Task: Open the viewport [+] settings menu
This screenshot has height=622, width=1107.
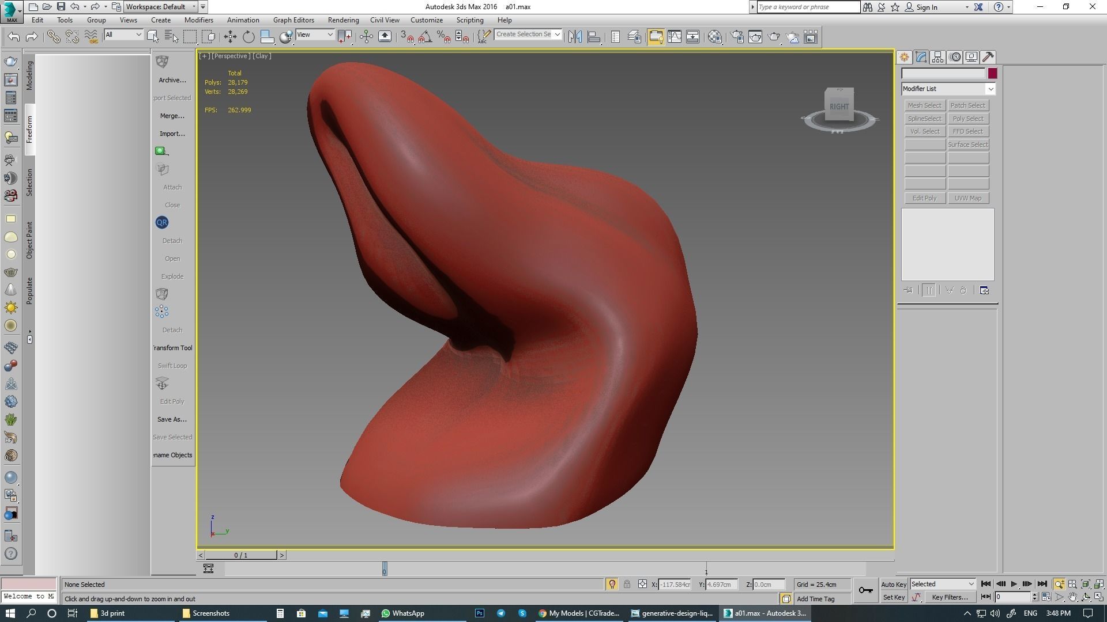Action: click(x=204, y=56)
